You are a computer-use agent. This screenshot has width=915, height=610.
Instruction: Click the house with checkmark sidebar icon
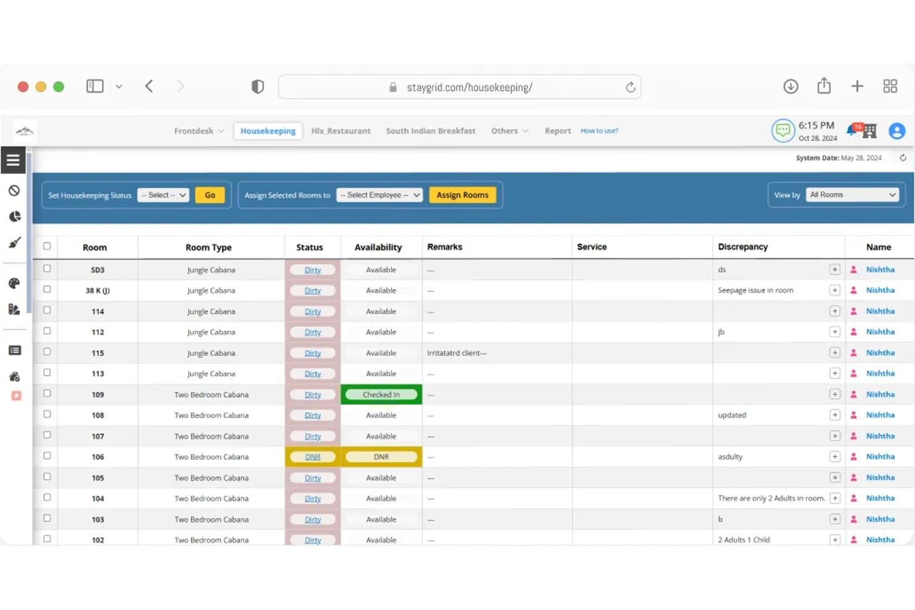(x=15, y=376)
